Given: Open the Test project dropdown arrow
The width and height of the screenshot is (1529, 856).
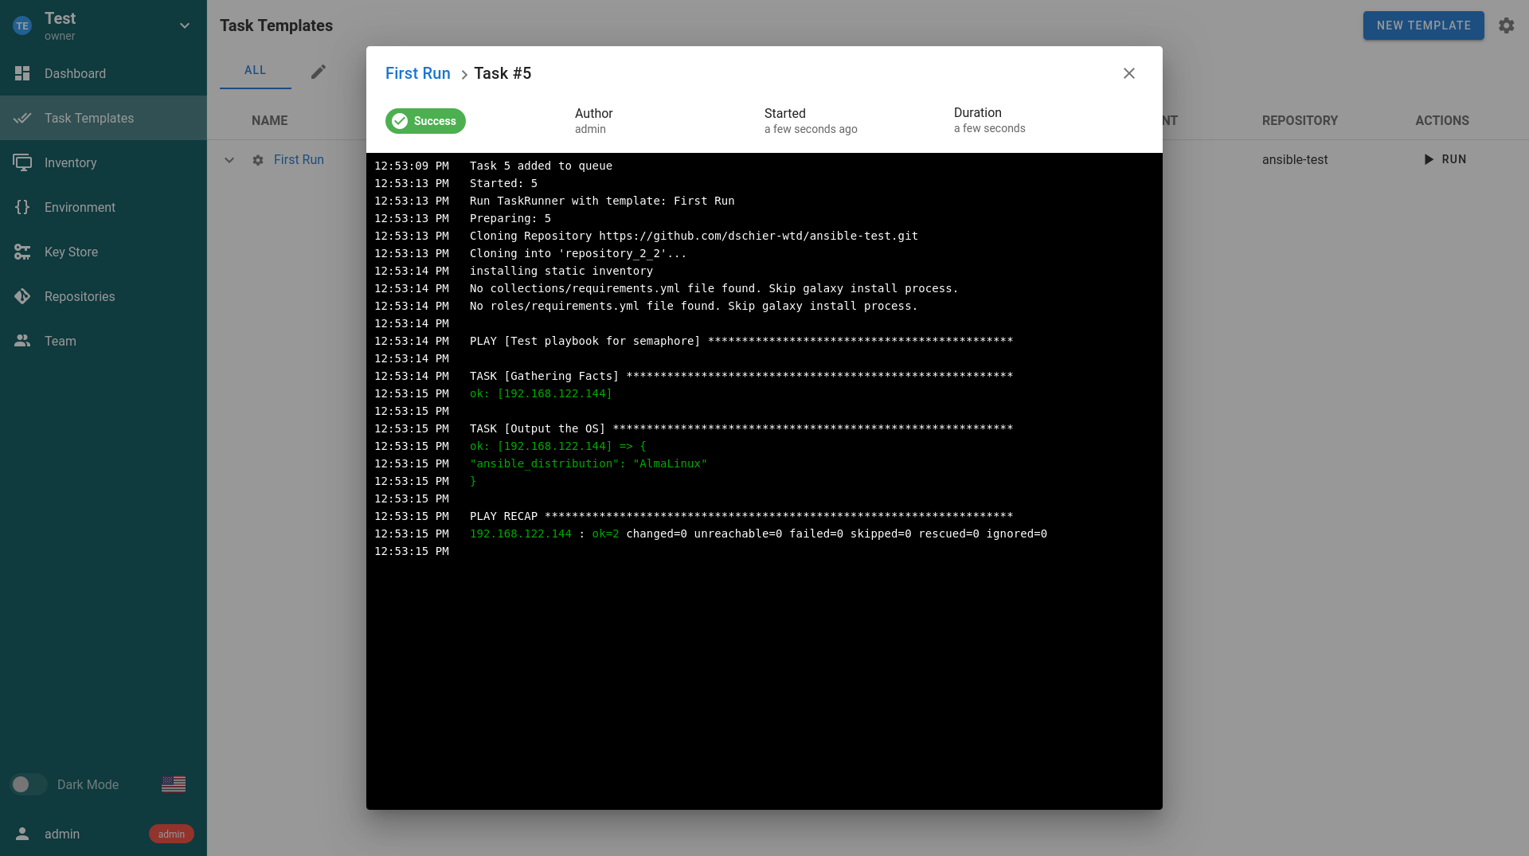Looking at the screenshot, I should (185, 25).
